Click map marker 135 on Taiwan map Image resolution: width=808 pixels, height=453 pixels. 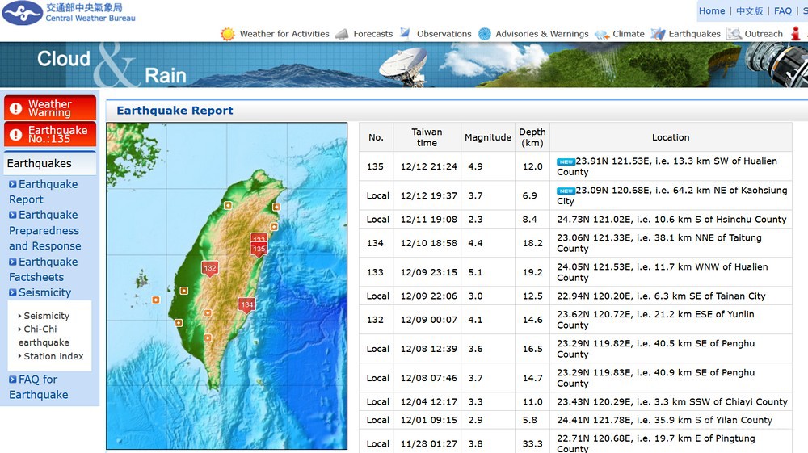(x=259, y=250)
